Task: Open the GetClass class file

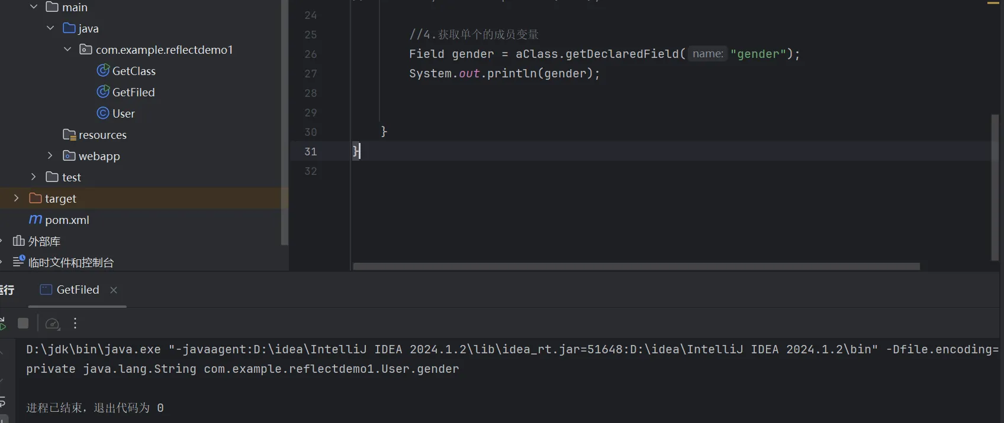Action: (133, 71)
